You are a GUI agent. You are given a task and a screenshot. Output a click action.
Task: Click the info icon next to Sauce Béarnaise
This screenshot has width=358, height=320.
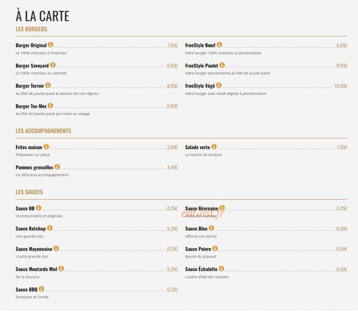pyautogui.click(x=222, y=208)
